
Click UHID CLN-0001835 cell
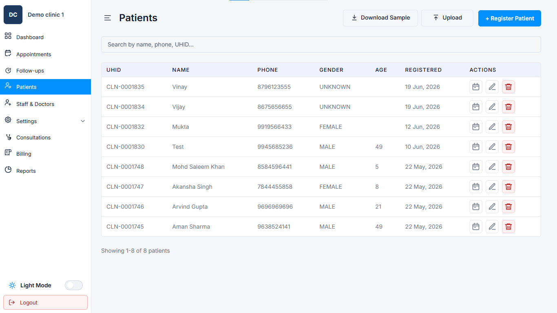coord(126,87)
